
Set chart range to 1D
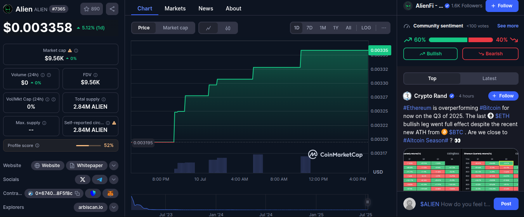pos(297,28)
